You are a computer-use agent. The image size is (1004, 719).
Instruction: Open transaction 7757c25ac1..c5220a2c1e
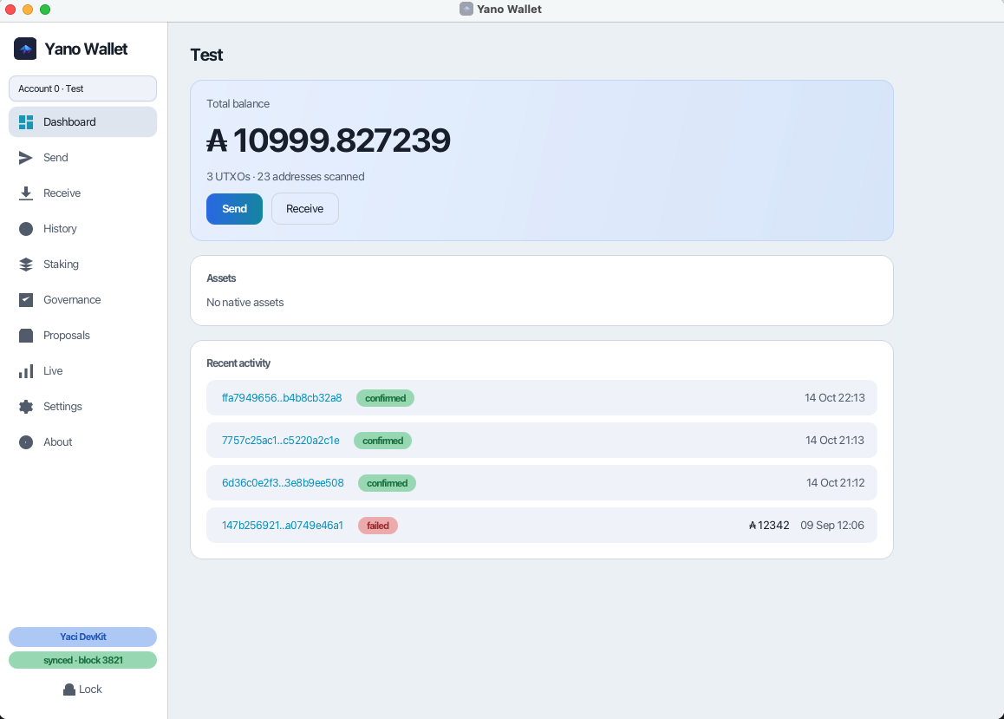[280, 441]
